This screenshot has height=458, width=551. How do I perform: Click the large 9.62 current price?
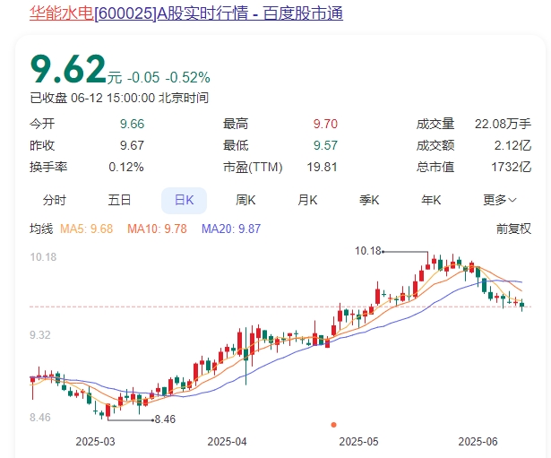68,68
